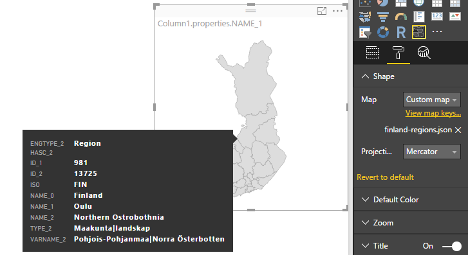The height and width of the screenshot is (255, 468).
Task: Select the KPI visualization icon
Action: click(455, 17)
